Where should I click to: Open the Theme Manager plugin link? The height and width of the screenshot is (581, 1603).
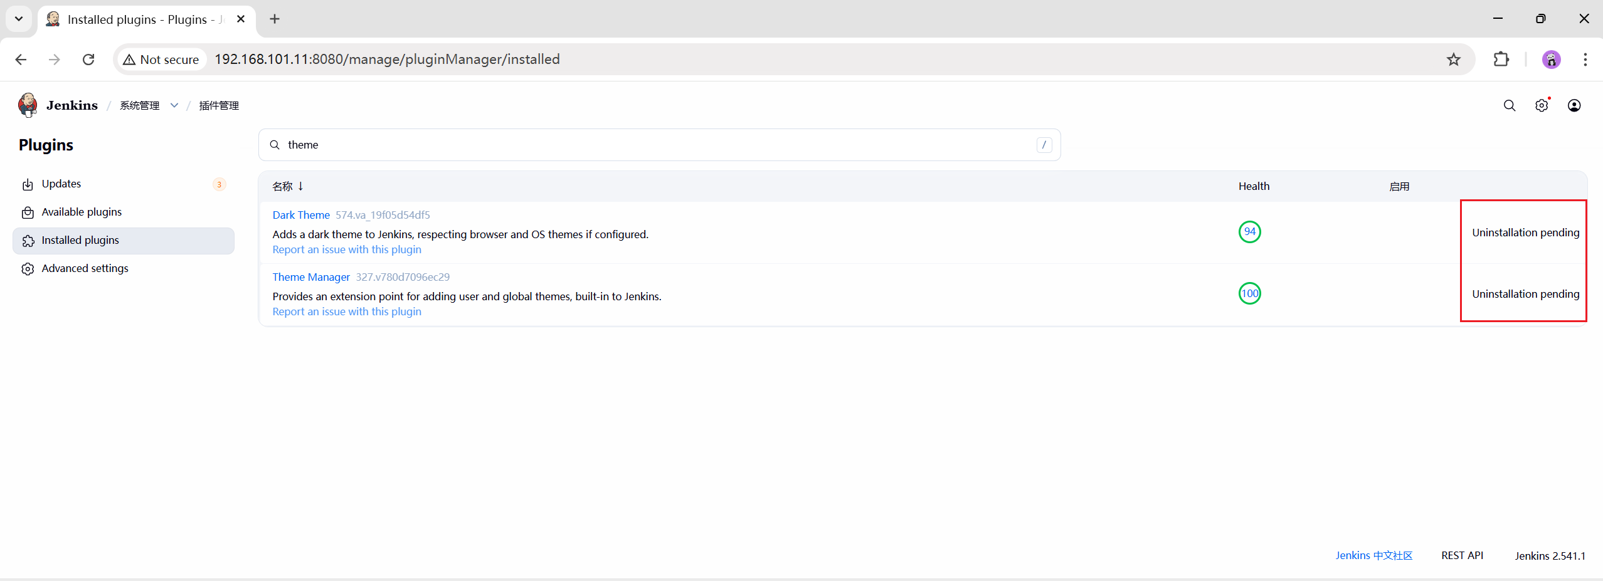pyautogui.click(x=311, y=277)
